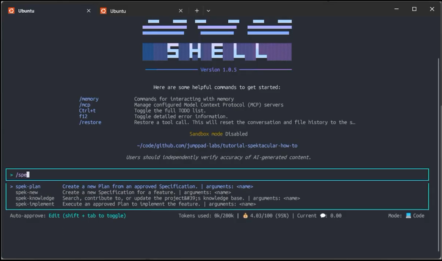
Task: Click the f12 shortcut text
Action: pyautogui.click(x=83, y=117)
